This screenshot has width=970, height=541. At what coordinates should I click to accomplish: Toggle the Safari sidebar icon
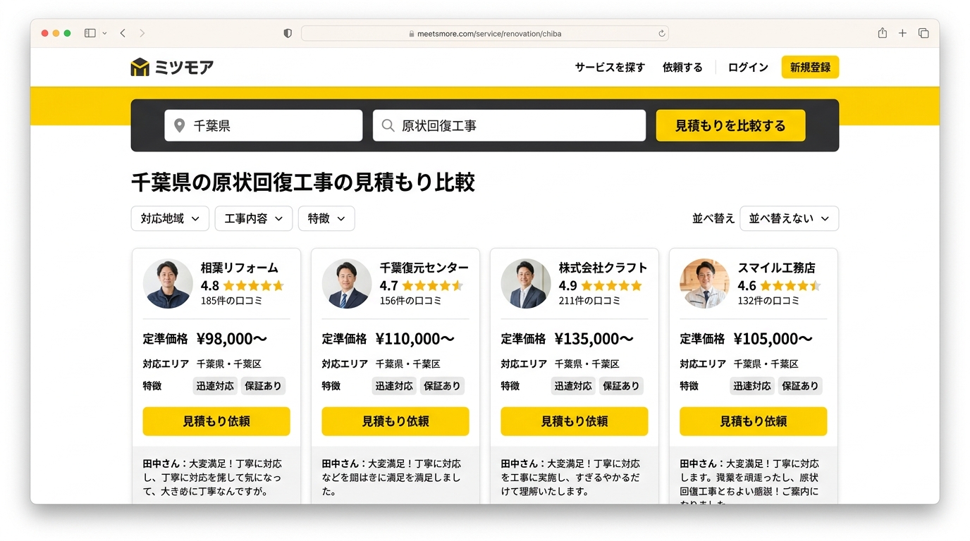point(90,33)
